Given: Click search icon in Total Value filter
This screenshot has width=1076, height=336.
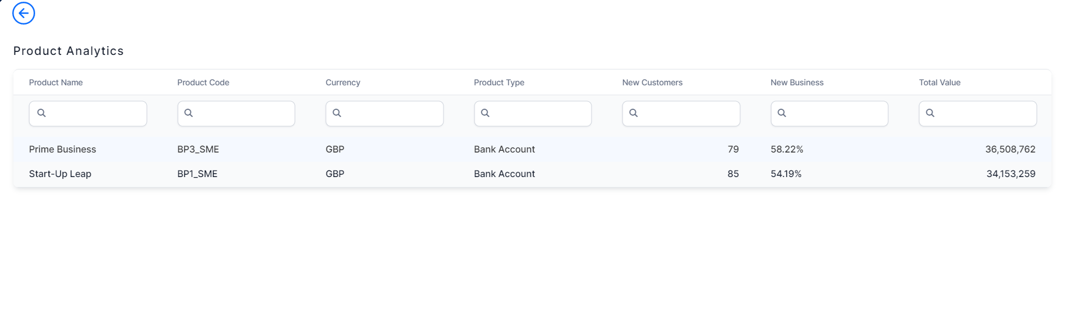Looking at the screenshot, I should click(x=930, y=113).
